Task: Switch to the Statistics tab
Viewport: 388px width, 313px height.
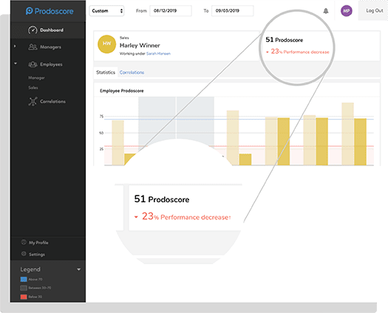Action: (106, 72)
